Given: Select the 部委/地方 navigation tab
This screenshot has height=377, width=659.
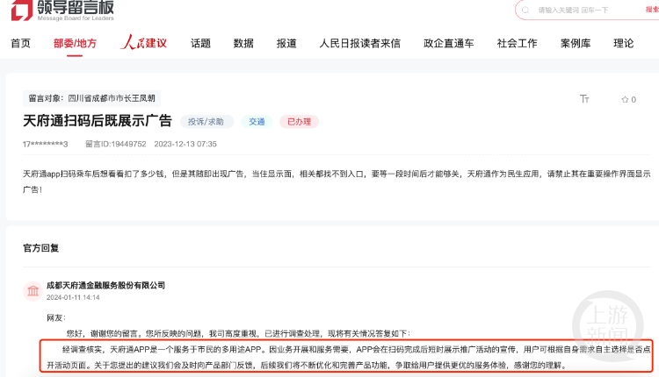Looking at the screenshot, I should point(75,43).
